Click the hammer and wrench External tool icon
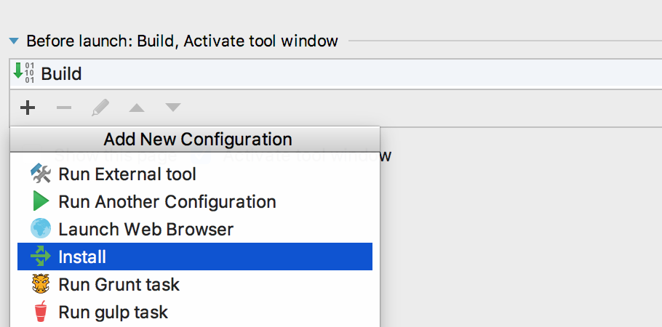The width and height of the screenshot is (662, 327). tap(41, 174)
